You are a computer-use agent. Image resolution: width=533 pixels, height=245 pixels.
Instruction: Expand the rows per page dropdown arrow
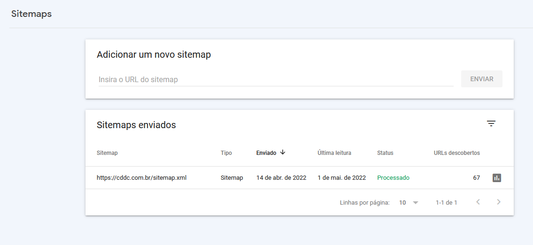[415, 203]
